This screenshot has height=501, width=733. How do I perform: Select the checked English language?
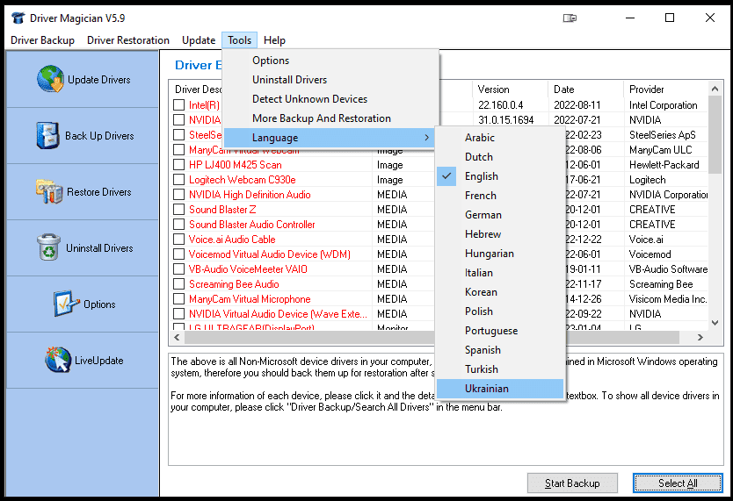tap(500, 176)
